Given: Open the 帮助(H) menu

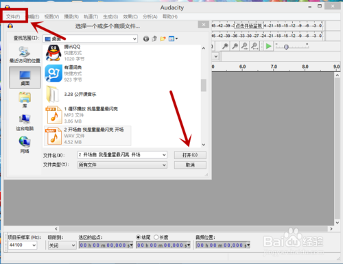Looking at the screenshot, I should [x=170, y=16].
